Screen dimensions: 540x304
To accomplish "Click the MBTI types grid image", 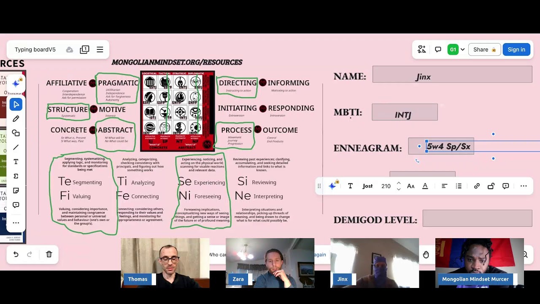I will [177, 111].
